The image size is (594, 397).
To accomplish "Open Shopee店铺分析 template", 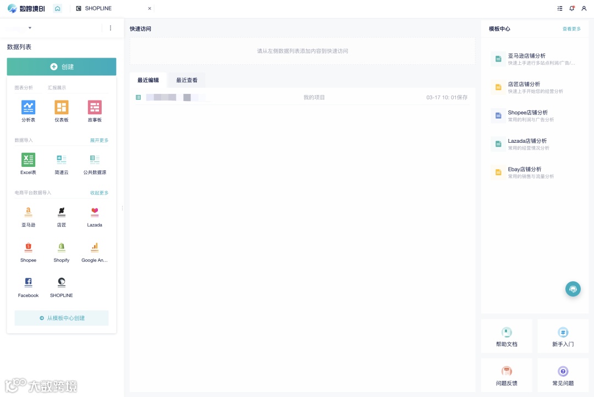I will (535, 116).
